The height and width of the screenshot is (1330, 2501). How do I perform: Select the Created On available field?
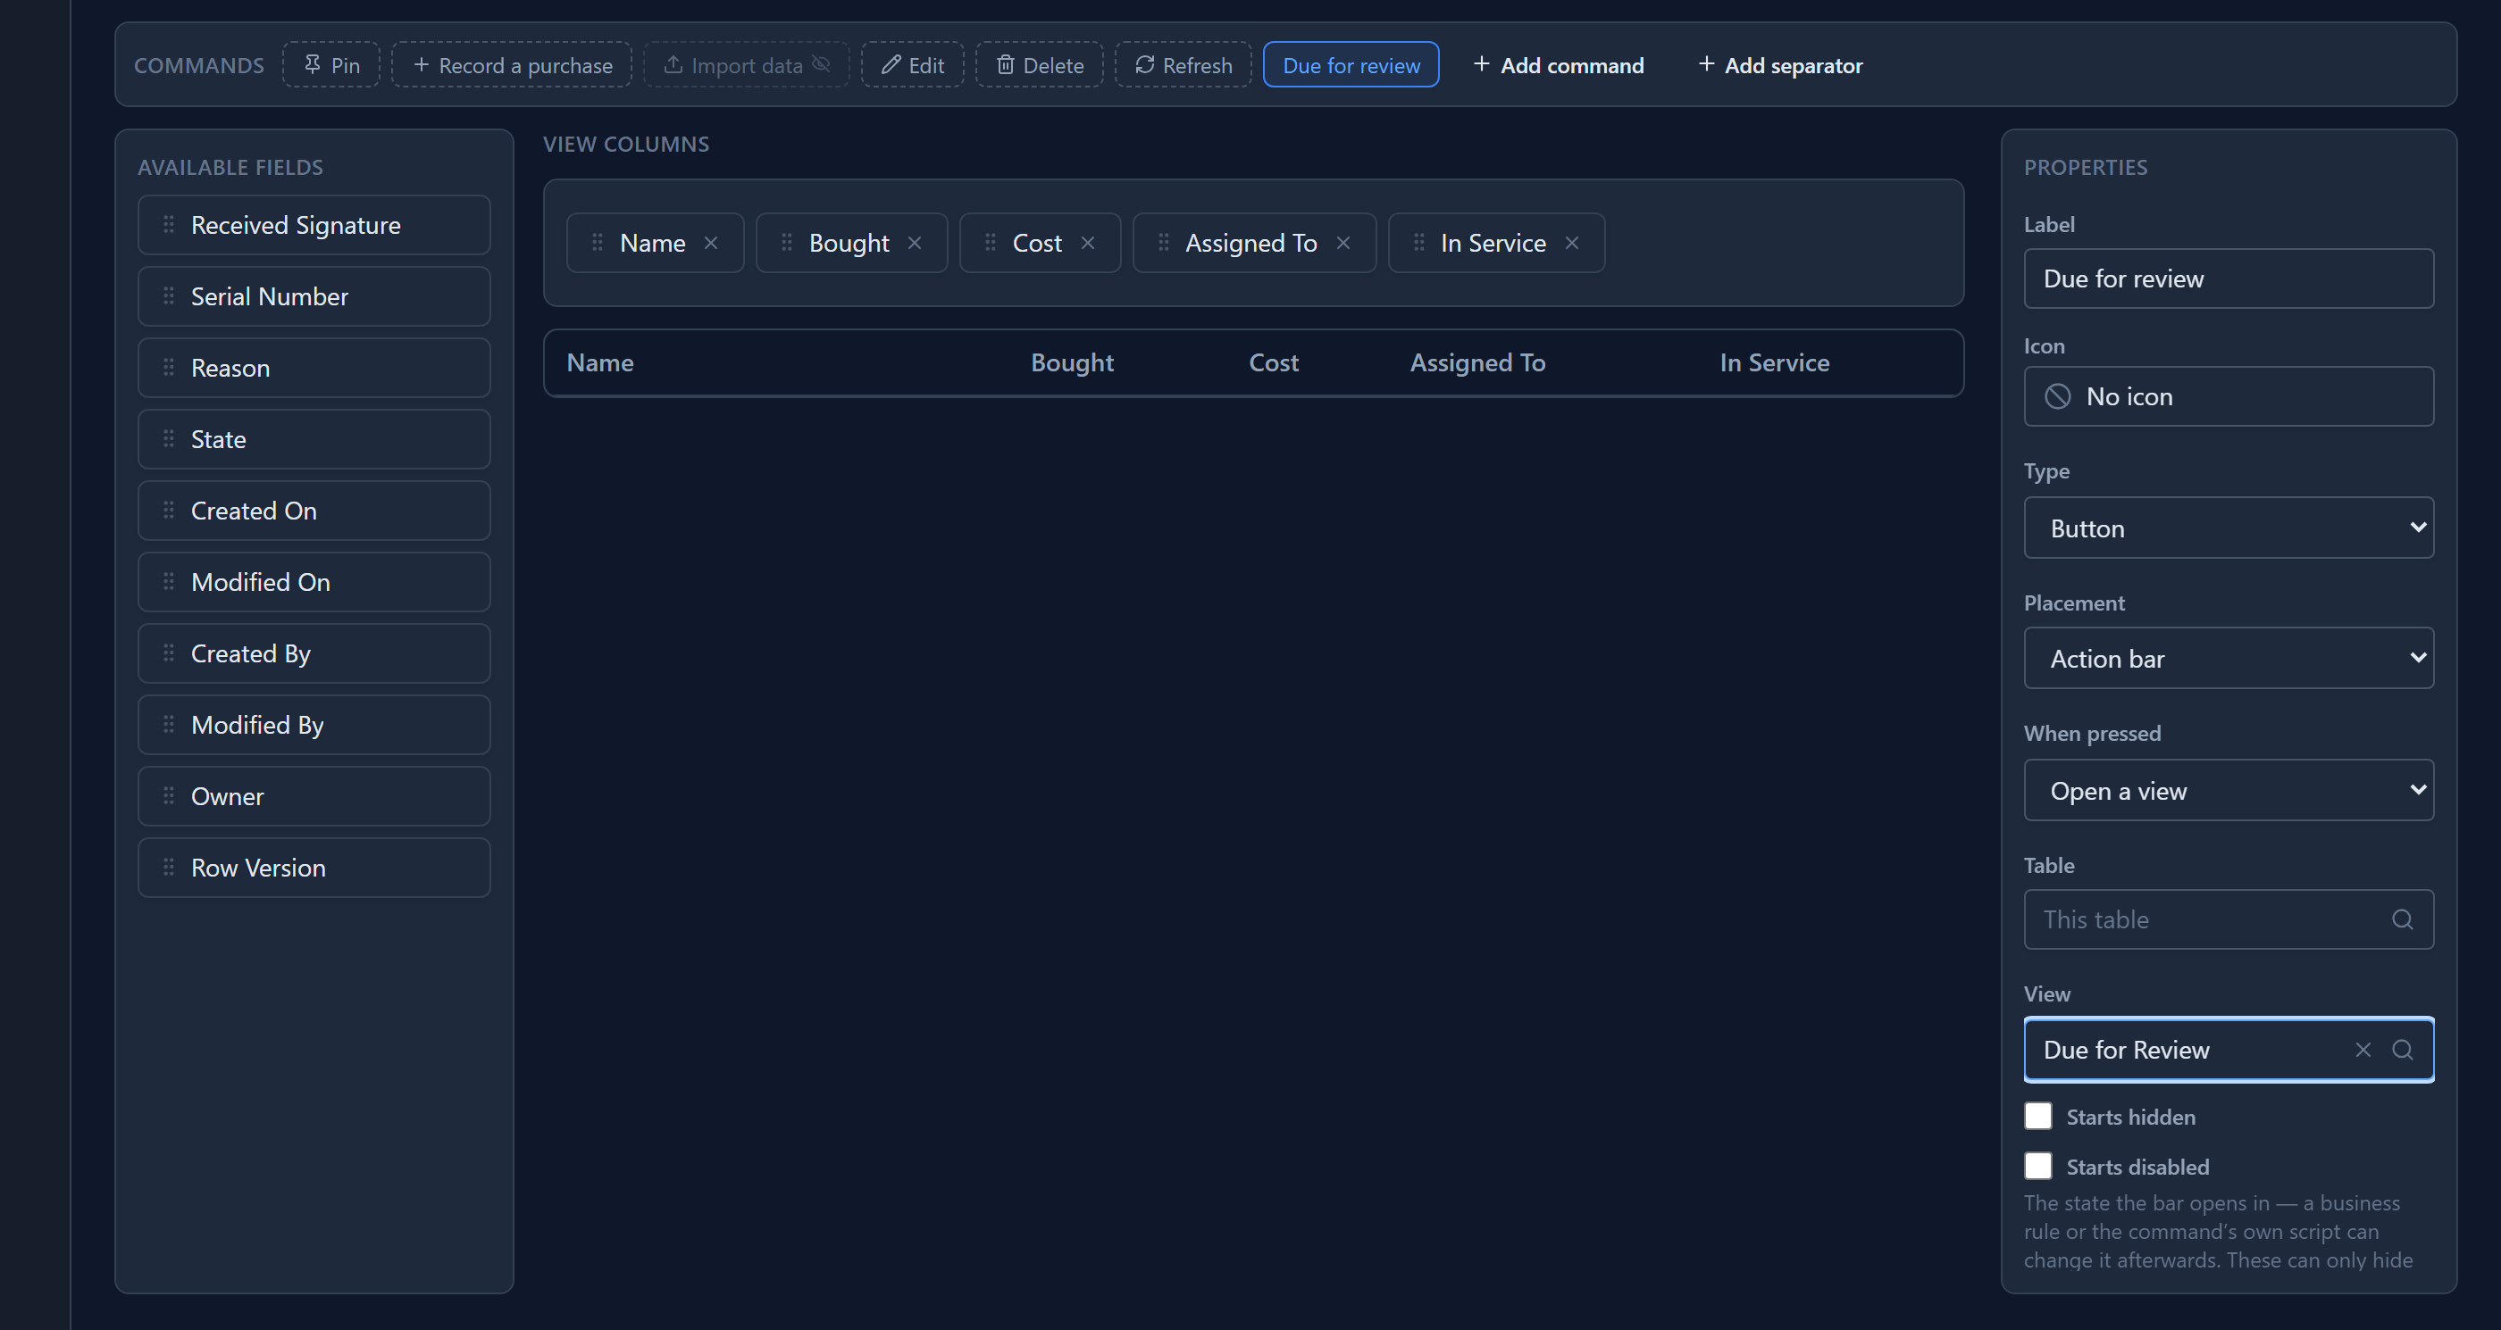314,511
